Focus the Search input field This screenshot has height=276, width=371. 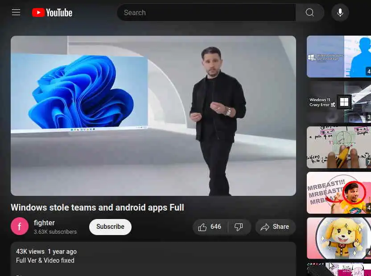click(206, 12)
